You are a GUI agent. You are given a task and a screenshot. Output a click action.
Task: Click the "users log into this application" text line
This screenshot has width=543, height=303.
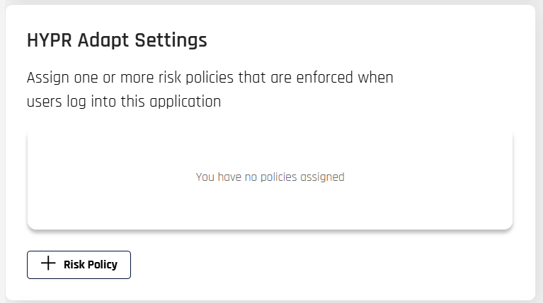click(124, 101)
